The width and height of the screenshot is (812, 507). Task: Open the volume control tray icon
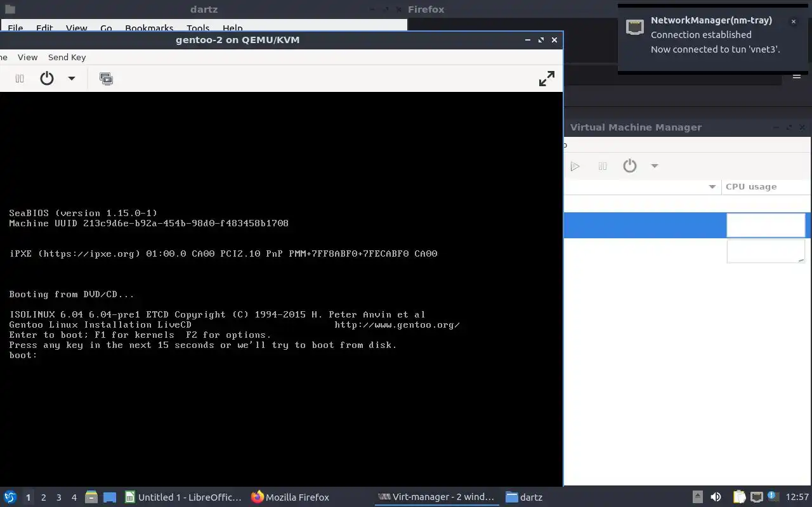(716, 497)
